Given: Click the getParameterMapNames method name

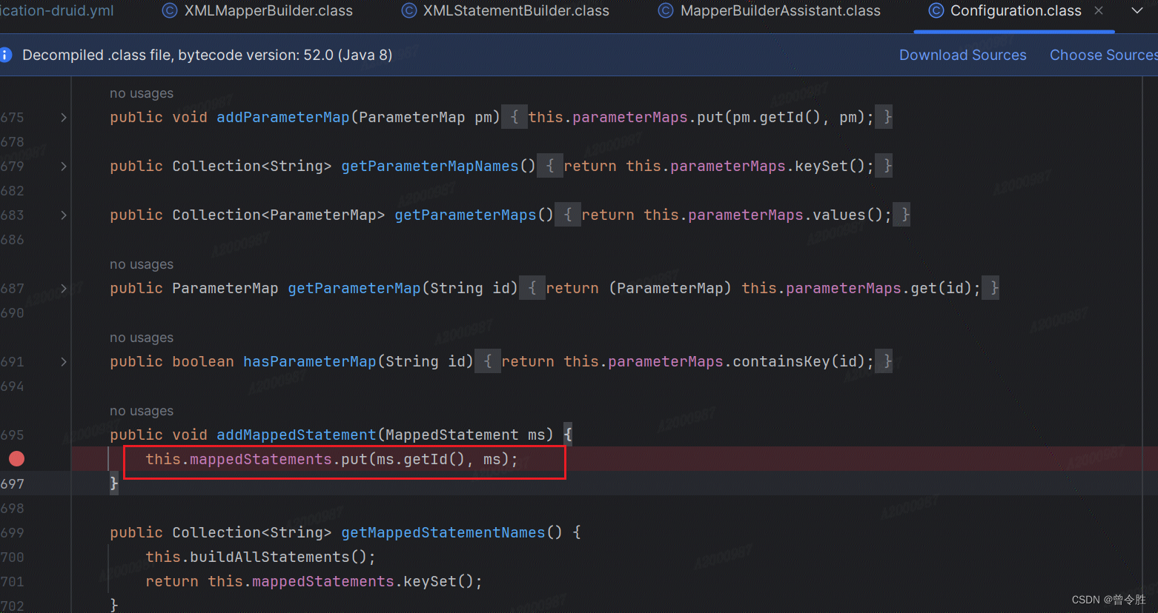Looking at the screenshot, I should pyautogui.click(x=429, y=166).
